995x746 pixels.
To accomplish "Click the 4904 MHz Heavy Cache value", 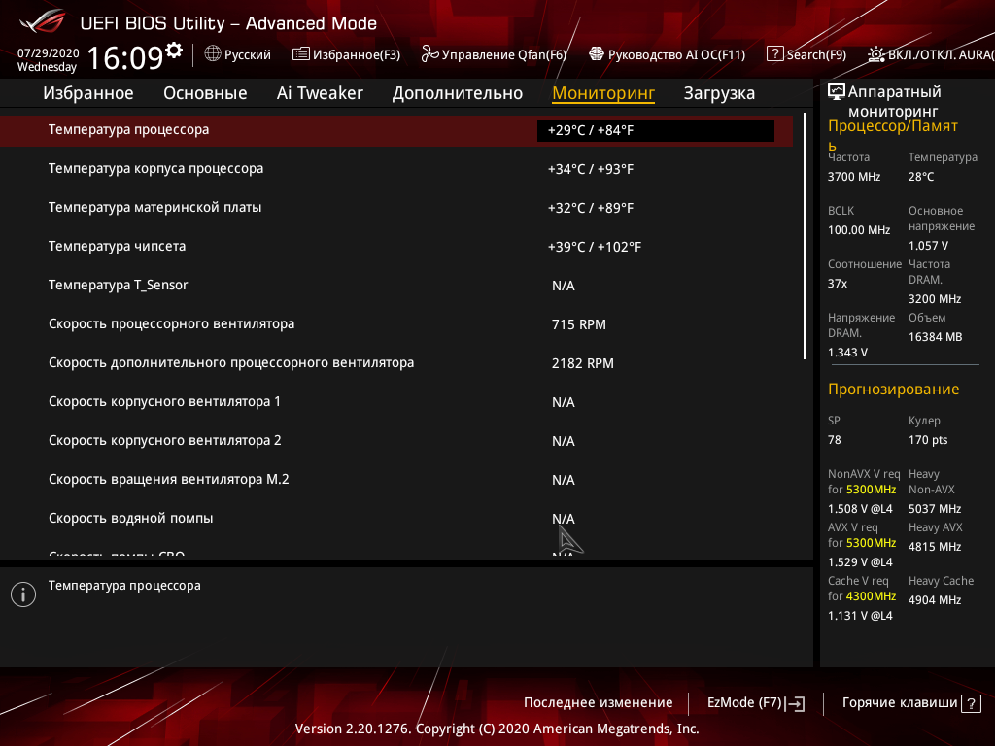I will click(x=935, y=600).
